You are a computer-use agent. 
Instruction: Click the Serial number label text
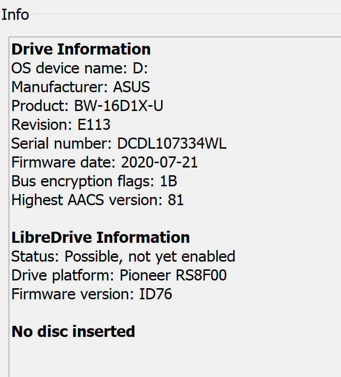(61, 143)
